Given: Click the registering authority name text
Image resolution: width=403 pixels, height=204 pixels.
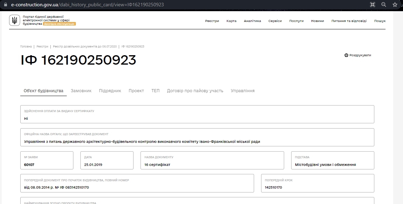Looking at the screenshot, I should tap(142, 141).
